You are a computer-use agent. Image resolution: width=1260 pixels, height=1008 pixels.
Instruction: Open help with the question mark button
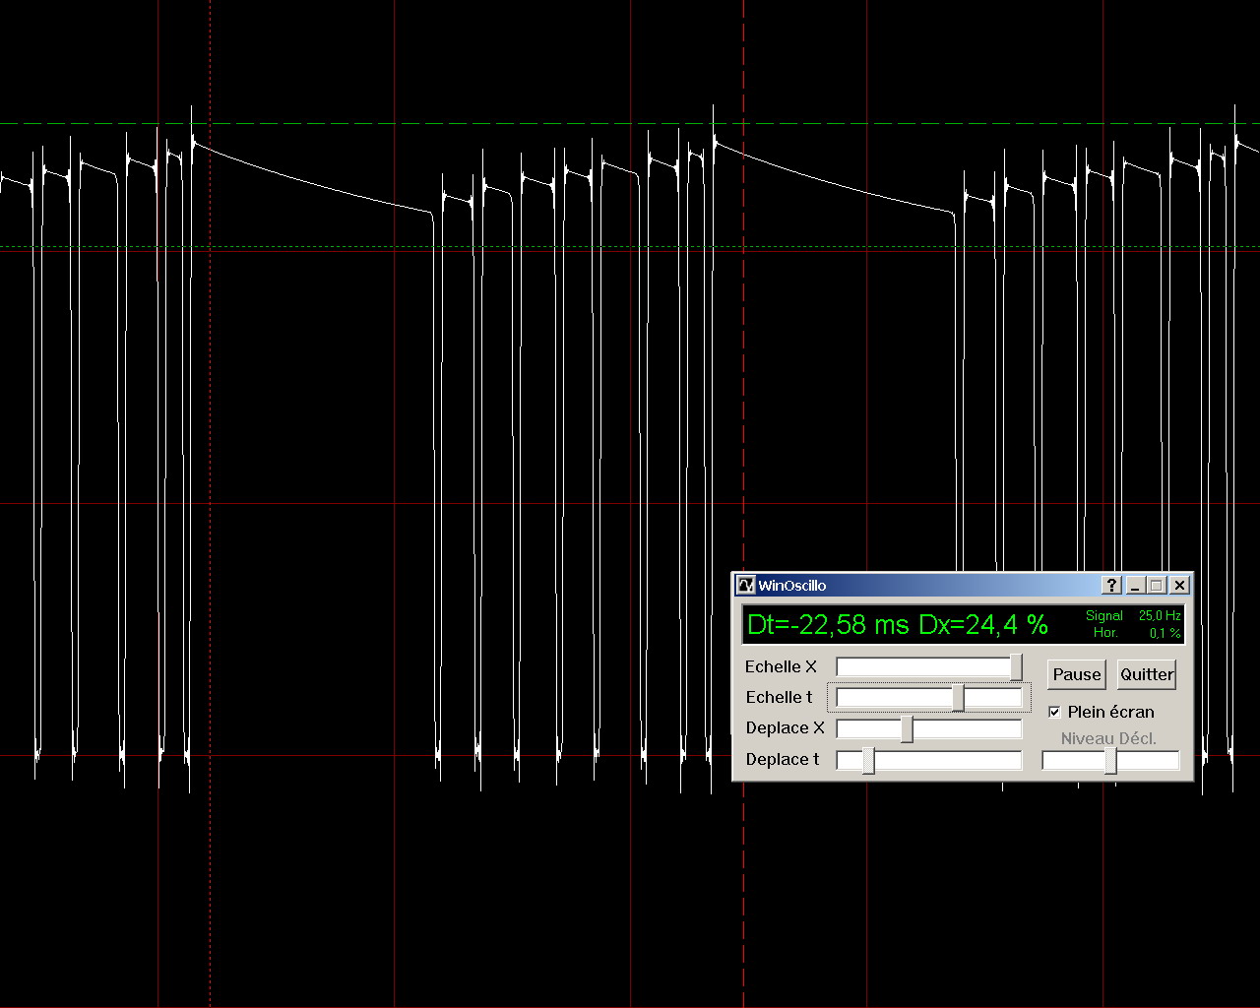pyautogui.click(x=1111, y=586)
